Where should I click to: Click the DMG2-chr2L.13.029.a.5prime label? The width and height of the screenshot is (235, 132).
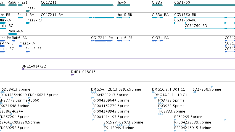tap(116, 89)
